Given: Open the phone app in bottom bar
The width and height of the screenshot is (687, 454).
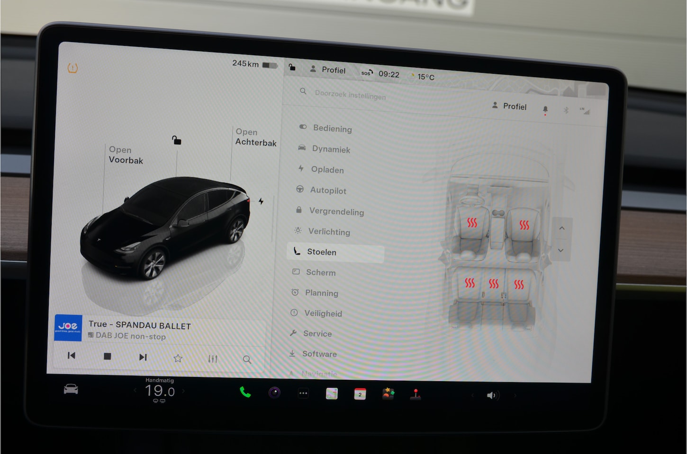Looking at the screenshot, I should pyautogui.click(x=245, y=392).
